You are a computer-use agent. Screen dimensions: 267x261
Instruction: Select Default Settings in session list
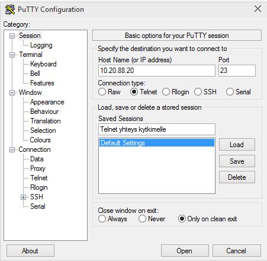[157, 143]
